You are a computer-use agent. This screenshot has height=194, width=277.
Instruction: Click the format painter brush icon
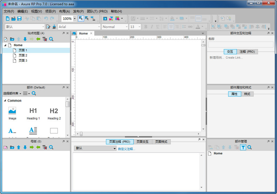pyautogui.click(x=54, y=27)
